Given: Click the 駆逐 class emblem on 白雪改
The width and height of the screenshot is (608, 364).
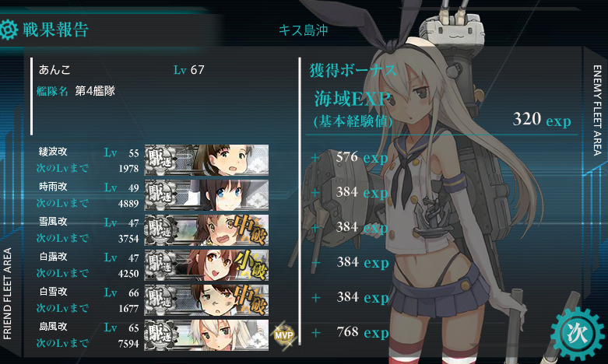Looking at the screenshot, I should (x=160, y=299).
